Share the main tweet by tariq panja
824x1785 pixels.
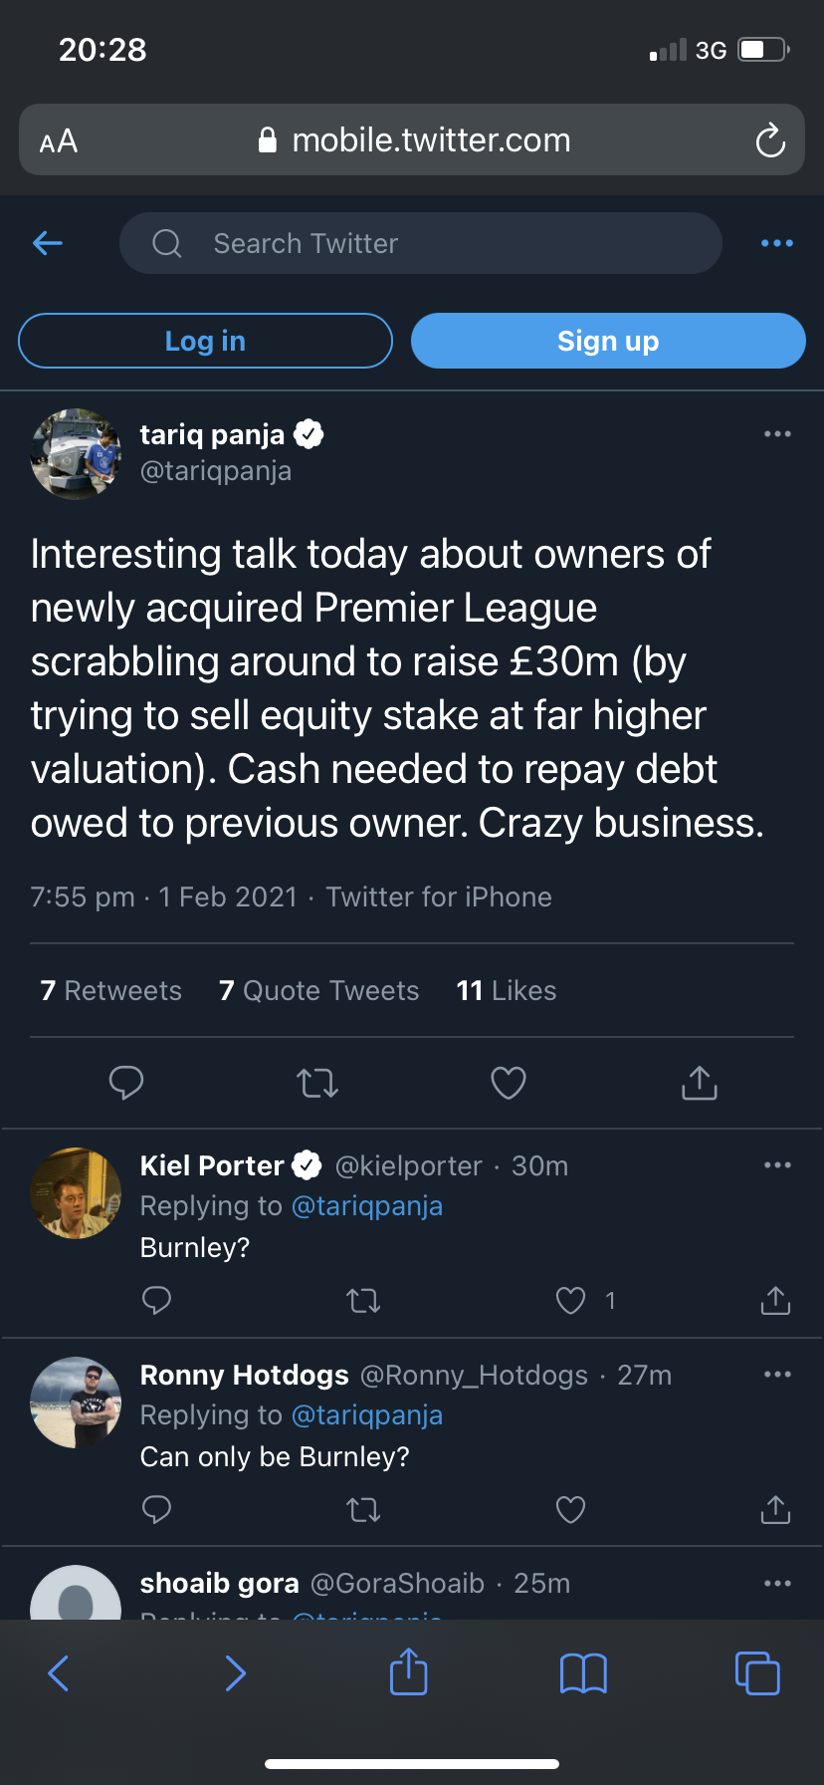click(x=700, y=1083)
